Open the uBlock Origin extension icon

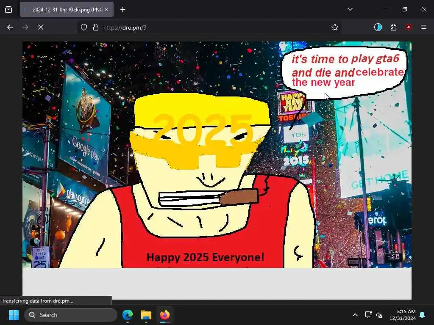[409, 27]
